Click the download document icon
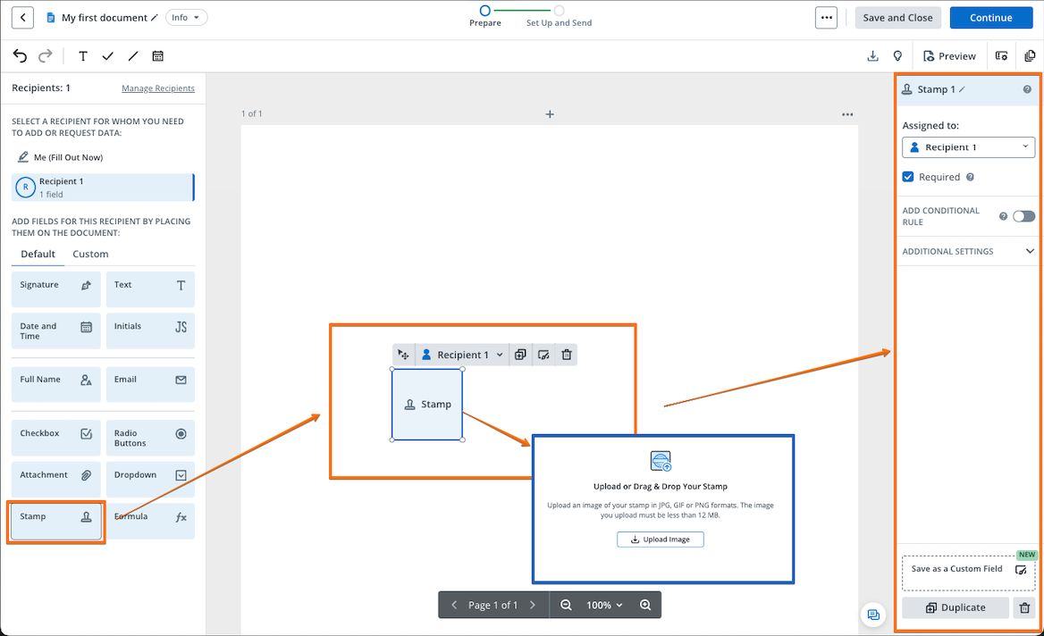The height and width of the screenshot is (636, 1044). (x=872, y=56)
